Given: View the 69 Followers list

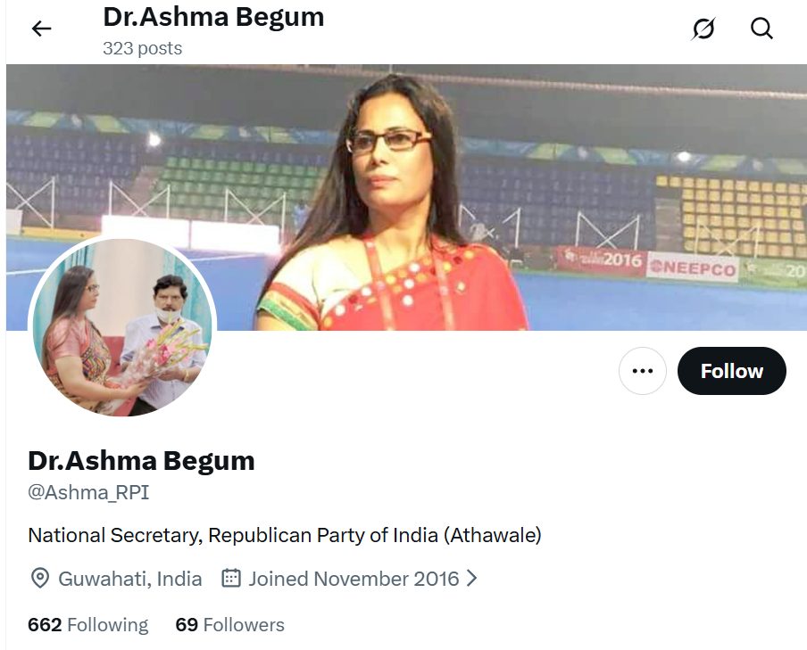Looking at the screenshot, I should [229, 625].
